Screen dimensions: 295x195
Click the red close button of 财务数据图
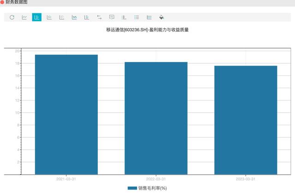[2, 2]
